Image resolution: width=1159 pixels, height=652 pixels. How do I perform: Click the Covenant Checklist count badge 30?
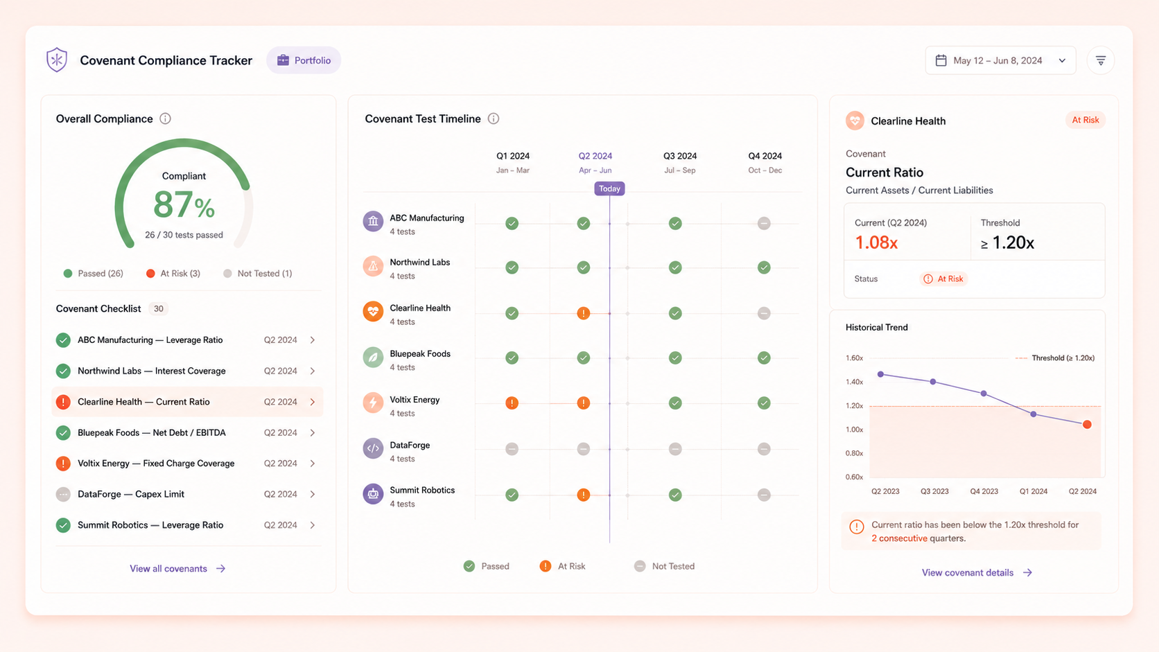click(x=159, y=309)
